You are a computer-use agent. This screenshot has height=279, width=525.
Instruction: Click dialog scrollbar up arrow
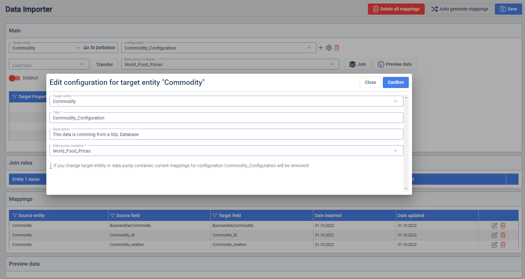pos(406,98)
